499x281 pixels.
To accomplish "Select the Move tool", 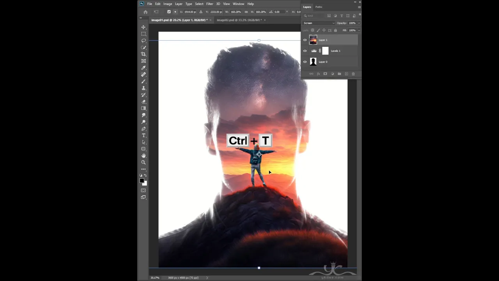I will pos(143,27).
